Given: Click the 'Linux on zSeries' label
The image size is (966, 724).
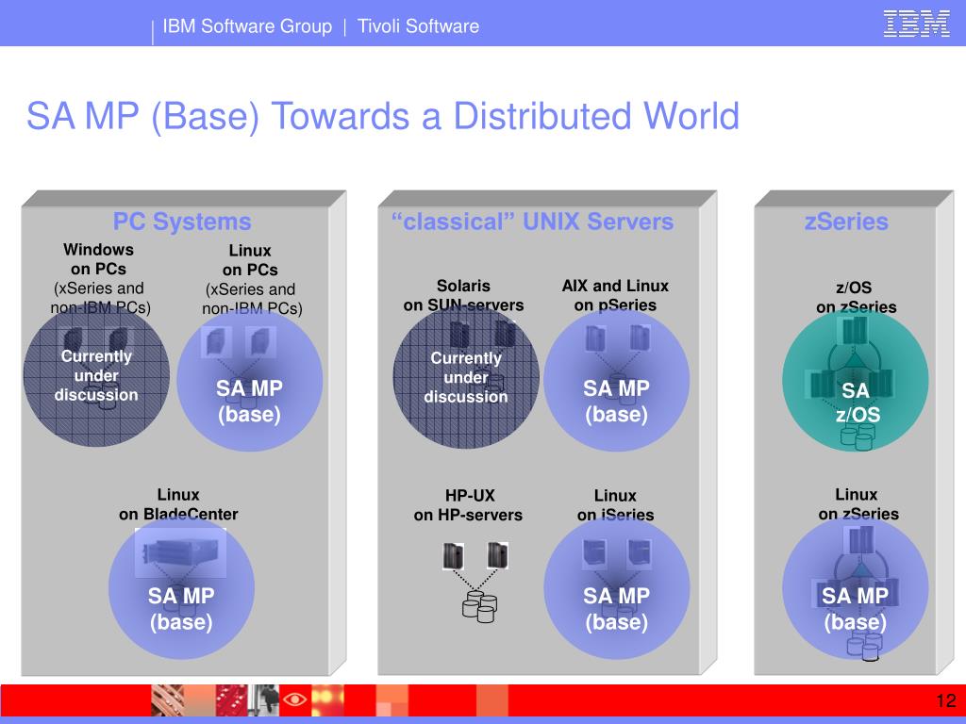Looking at the screenshot, I should pyautogui.click(x=858, y=504).
